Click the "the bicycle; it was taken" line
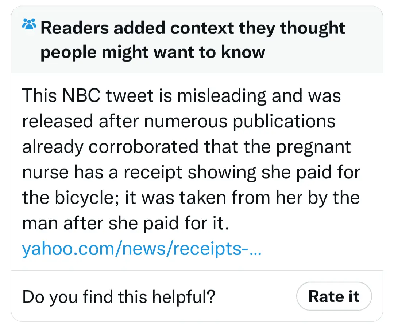Image resolution: width=394 pixels, height=324 pixels. (191, 198)
